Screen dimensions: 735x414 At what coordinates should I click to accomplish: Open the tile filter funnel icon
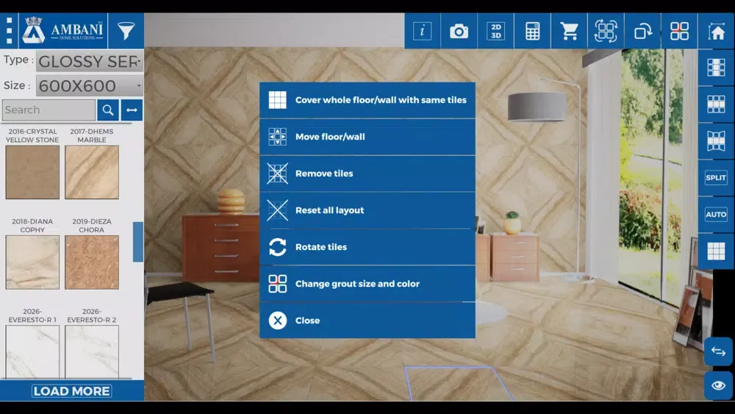[126, 31]
